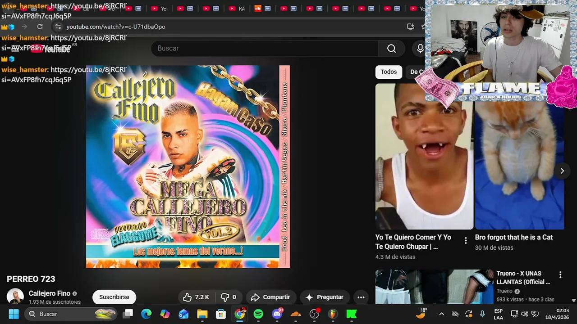Open the Callejero Fino channel avatar
The height and width of the screenshot is (324, 577).
tap(15, 296)
